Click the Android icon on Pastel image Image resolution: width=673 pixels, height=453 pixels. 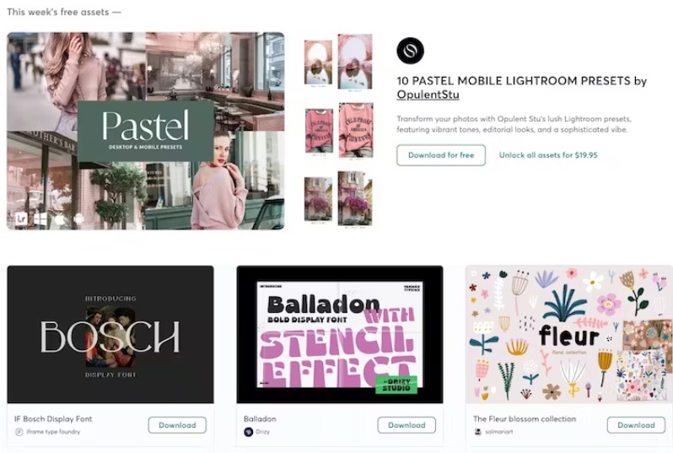(78, 219)
